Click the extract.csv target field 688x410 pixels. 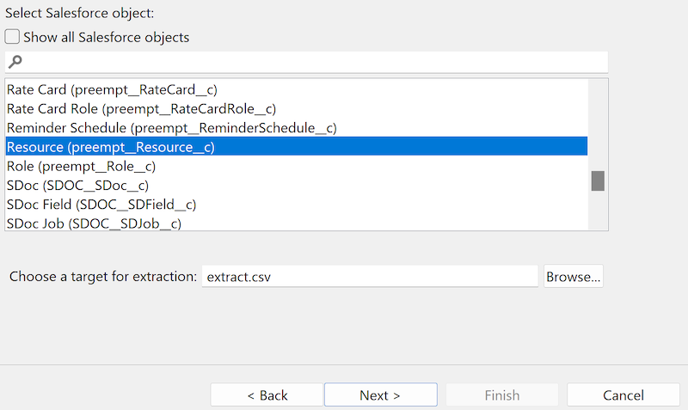click(370, 277)
